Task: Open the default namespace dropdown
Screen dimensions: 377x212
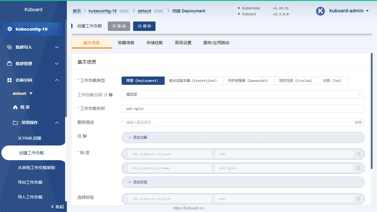Action: coord(23,93)
